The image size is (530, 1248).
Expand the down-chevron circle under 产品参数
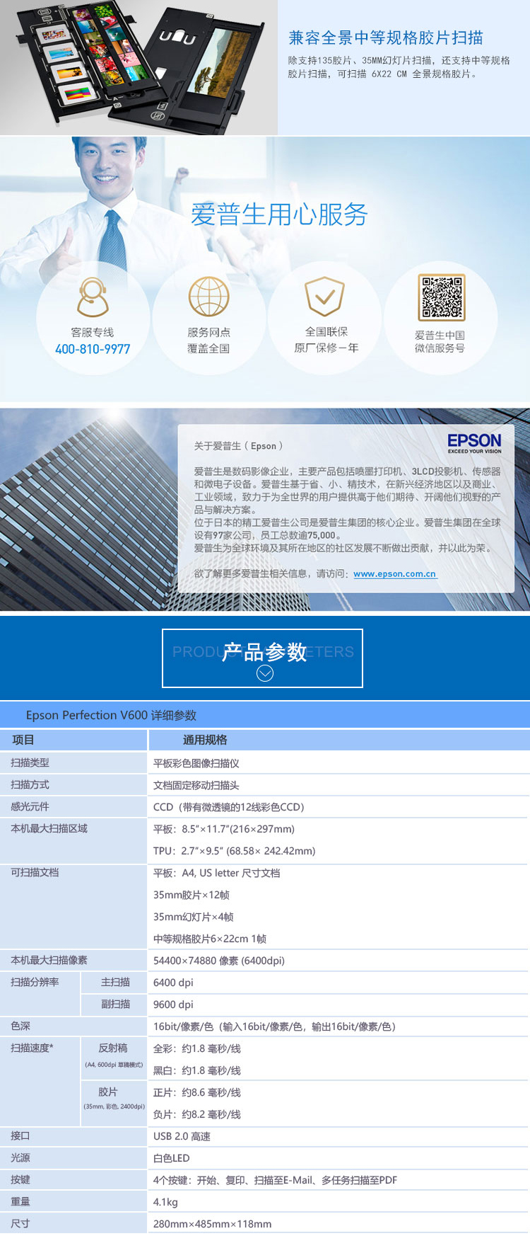pyautogui.click(x=264, y=673)
